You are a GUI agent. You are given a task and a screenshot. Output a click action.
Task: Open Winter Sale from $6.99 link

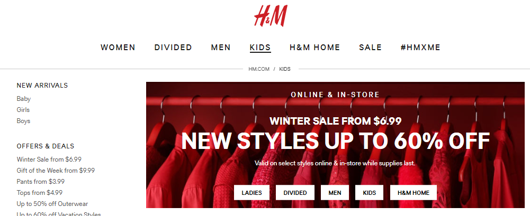[49, 159]
